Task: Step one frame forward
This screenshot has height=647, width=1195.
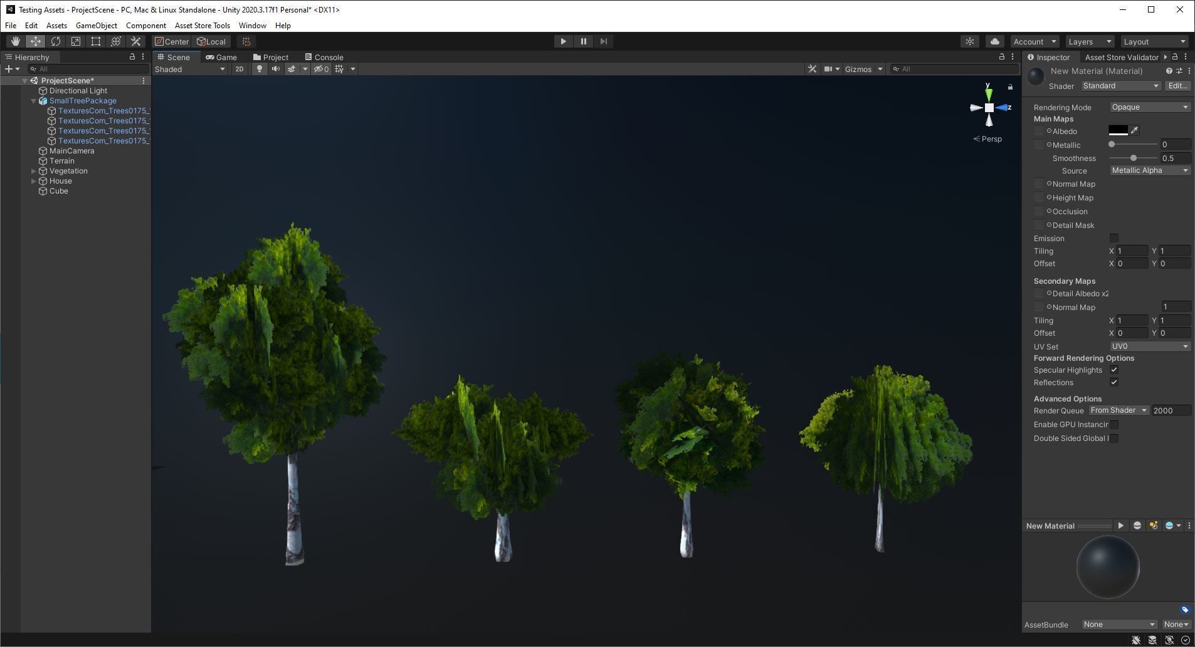Action: [x=603, y=41]
